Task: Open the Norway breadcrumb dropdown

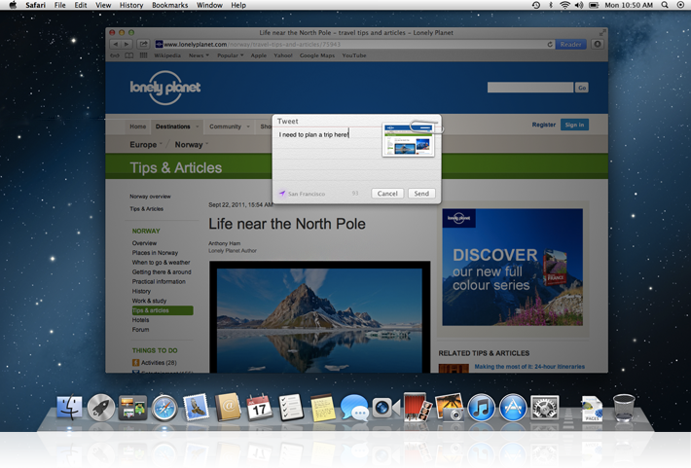Action: pyautogui.click(x=206, y=144)
